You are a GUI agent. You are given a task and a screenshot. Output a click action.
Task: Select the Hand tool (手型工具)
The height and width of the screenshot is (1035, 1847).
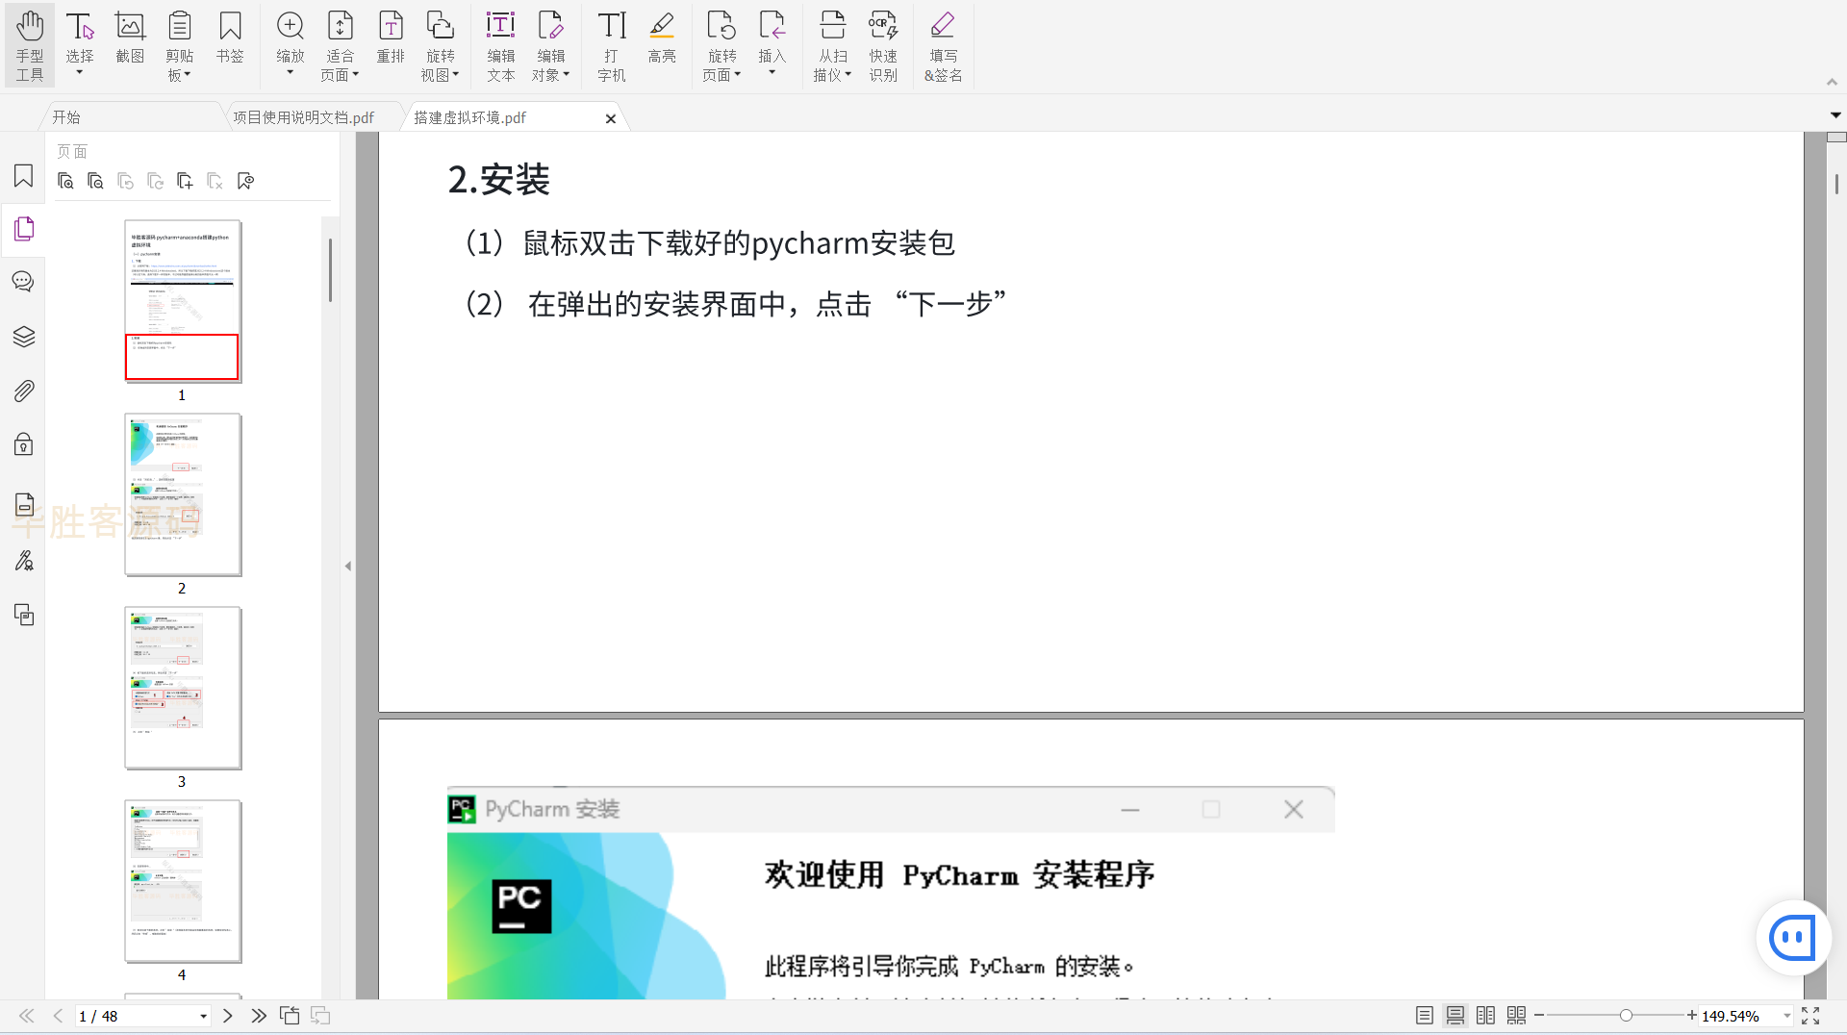(x=30, y=45)
